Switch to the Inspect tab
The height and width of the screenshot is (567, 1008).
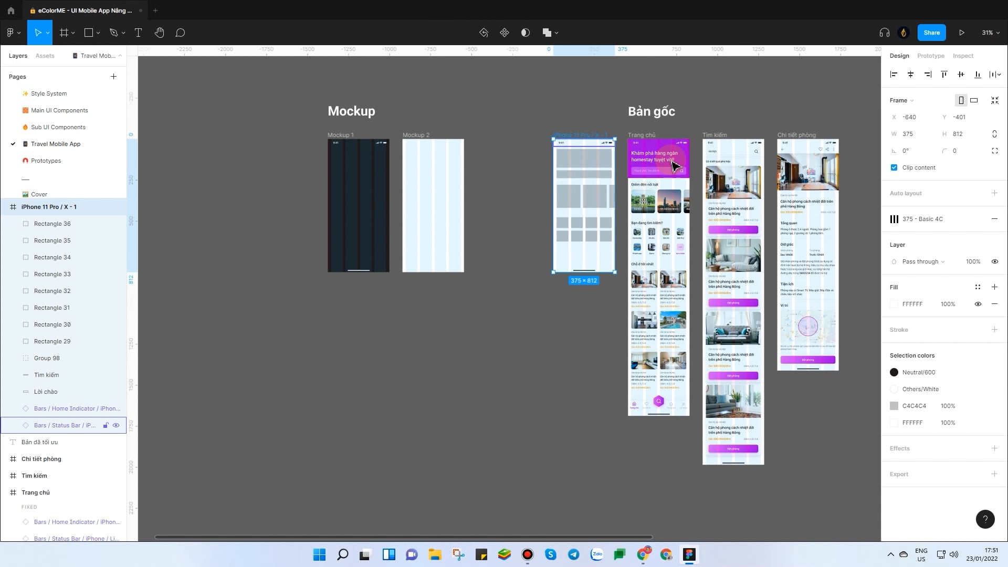(963, 56)
